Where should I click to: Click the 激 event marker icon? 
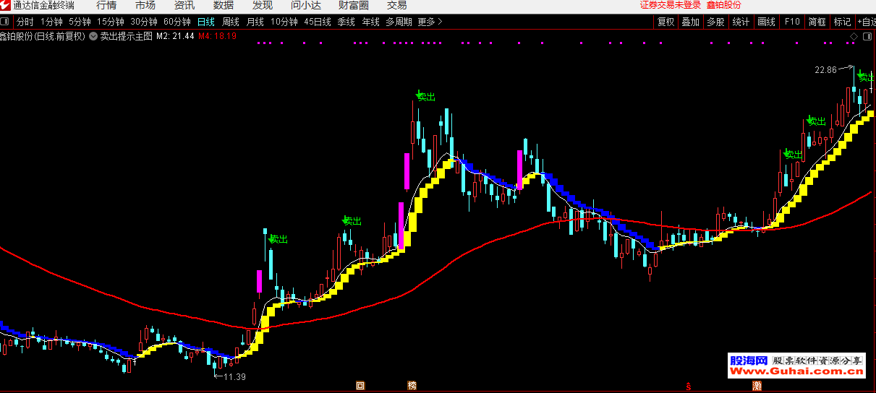757,386
